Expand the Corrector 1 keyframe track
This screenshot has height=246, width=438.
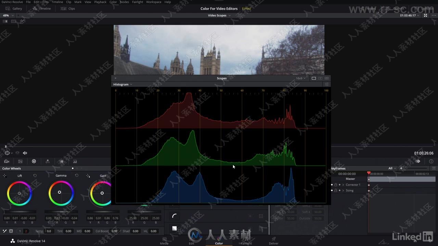tap(343, 185)
